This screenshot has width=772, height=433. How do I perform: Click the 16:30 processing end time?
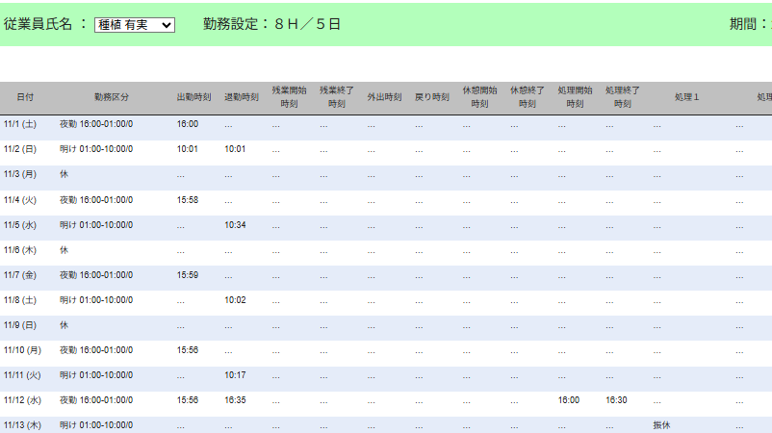click(616, 399)
